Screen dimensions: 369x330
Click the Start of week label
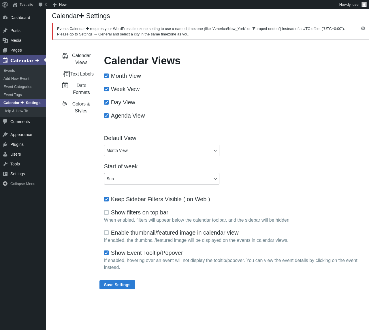(x=121, y=166)
